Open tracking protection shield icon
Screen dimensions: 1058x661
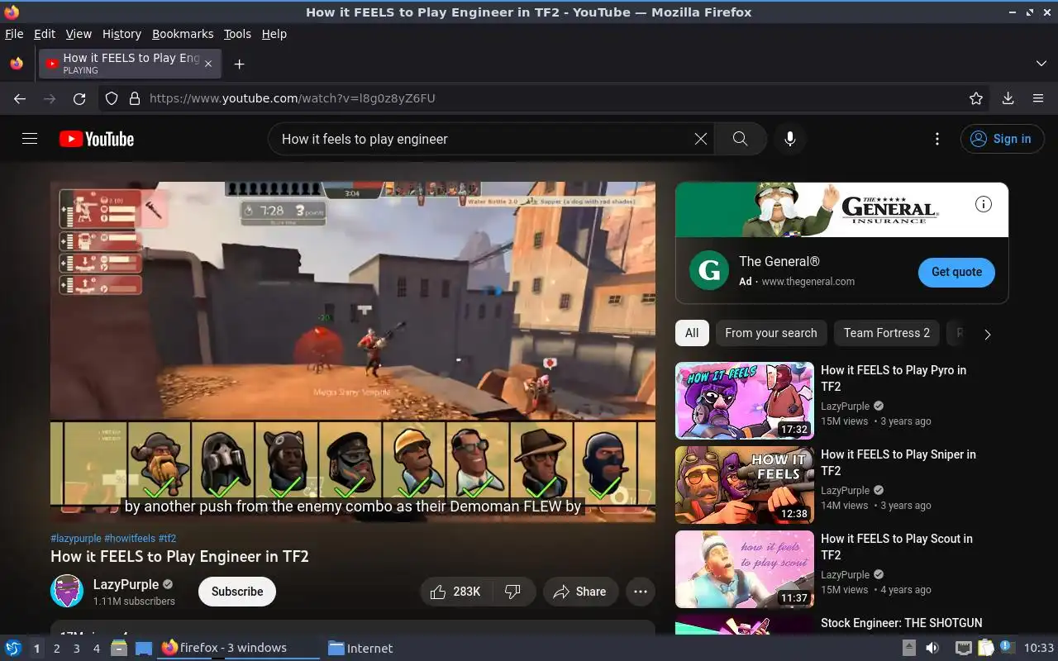pos(112,98)
